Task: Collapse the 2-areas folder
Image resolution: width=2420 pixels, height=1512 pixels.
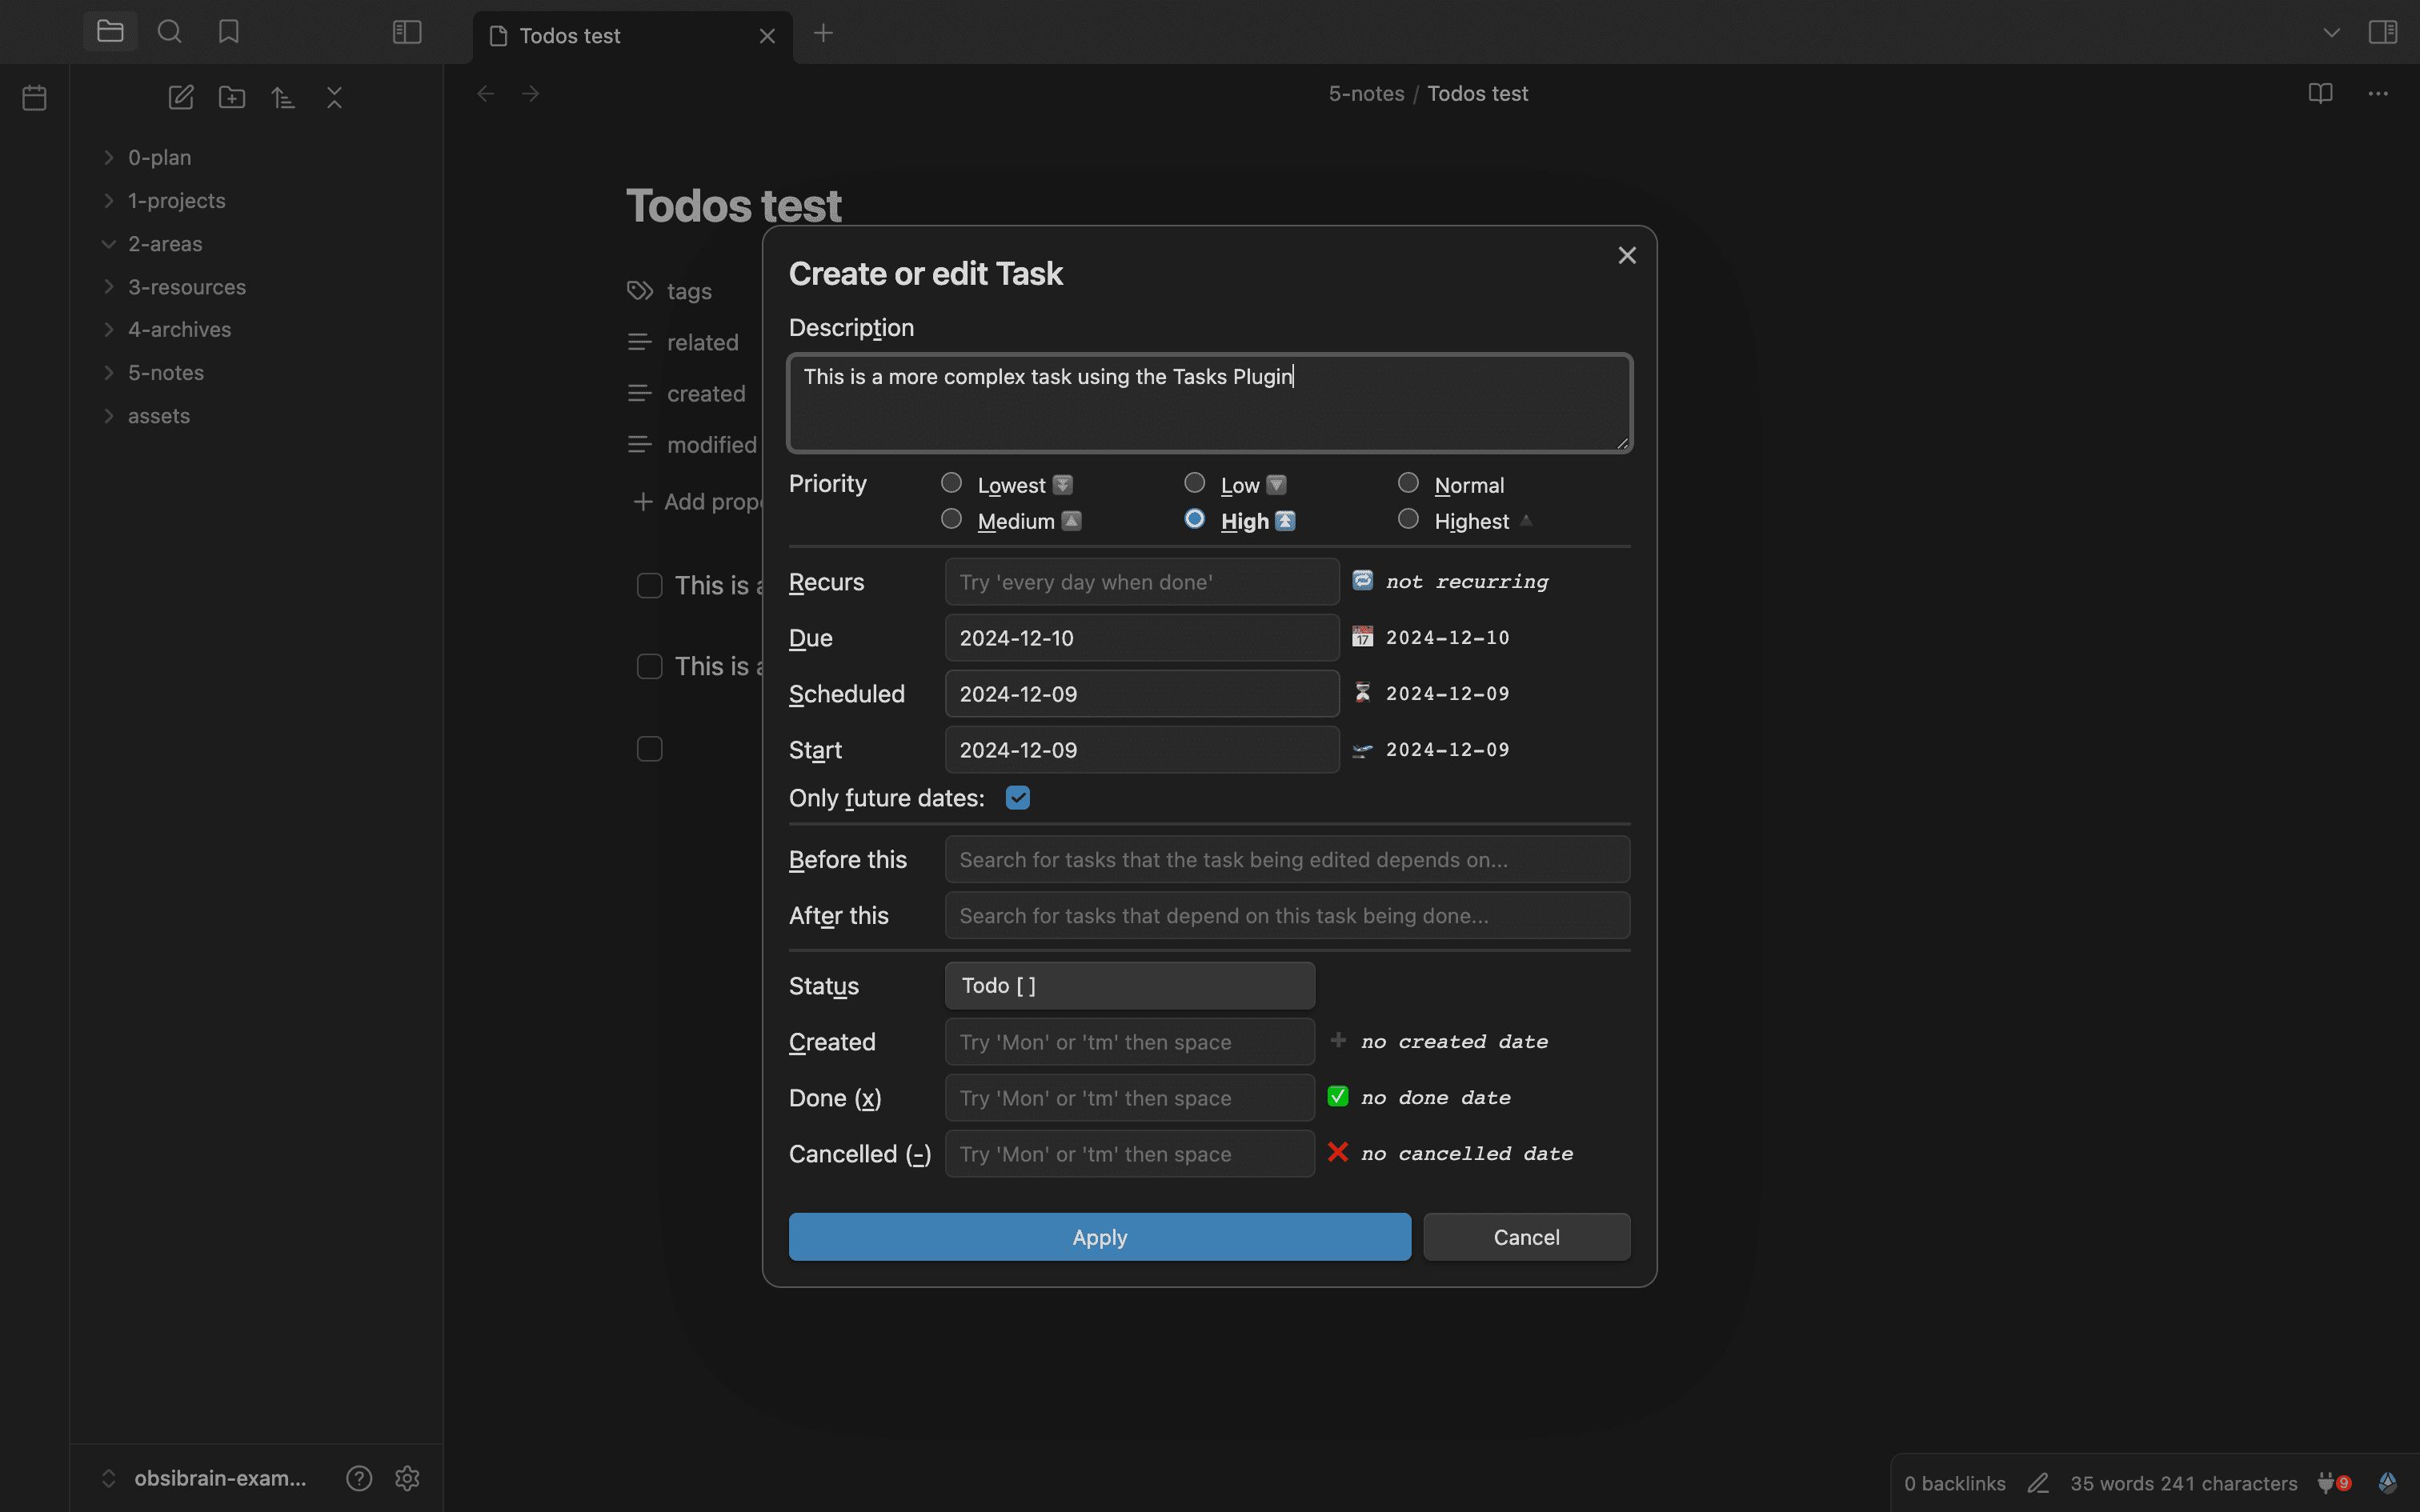Action: pos(109,244)
